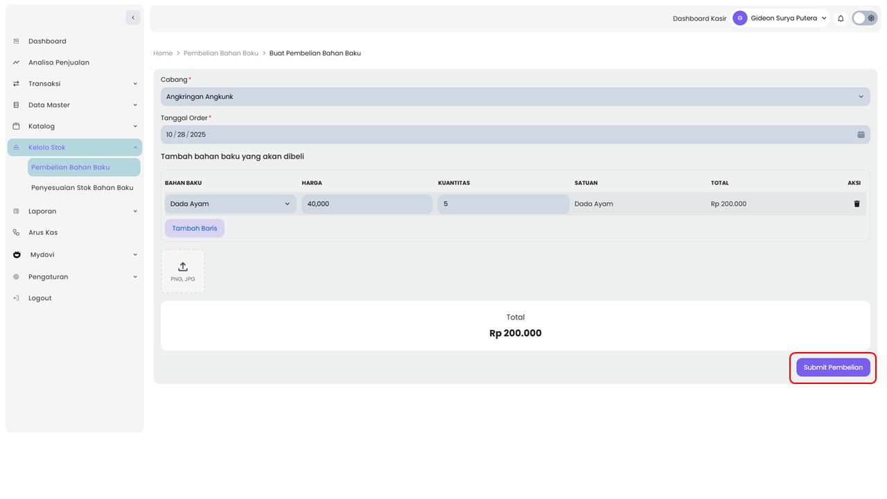Click the user avatar G icon

coord(740,19)
